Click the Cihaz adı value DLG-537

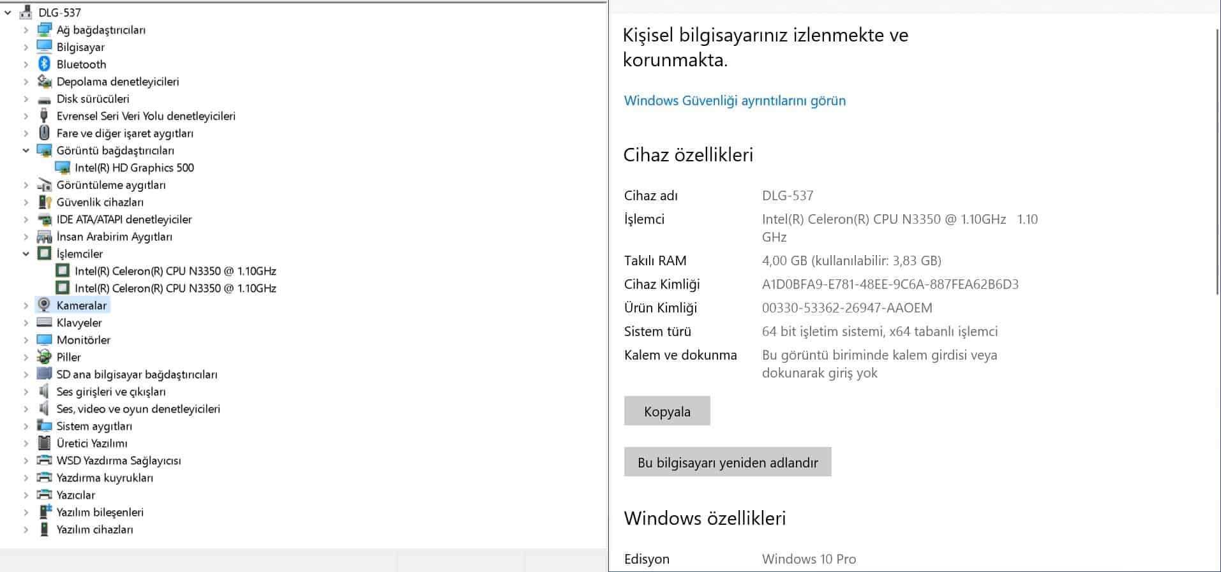click(x=788, y=195)
